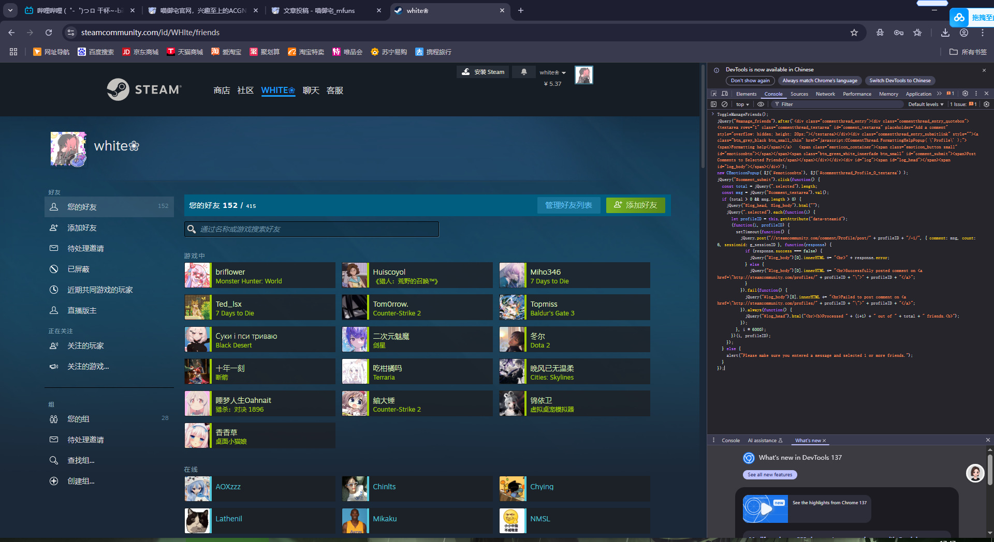Toggle device toolbar in DevTools
The image size is (994, 542).
pos(725,94)
